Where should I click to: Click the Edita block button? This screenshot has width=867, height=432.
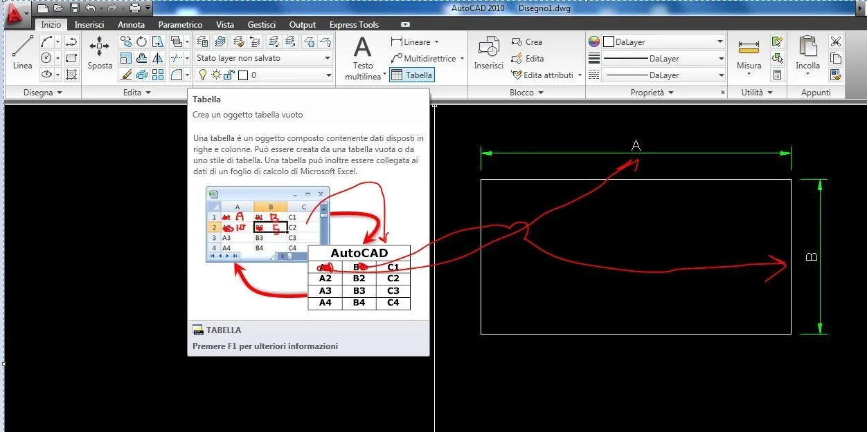[528, 58]
